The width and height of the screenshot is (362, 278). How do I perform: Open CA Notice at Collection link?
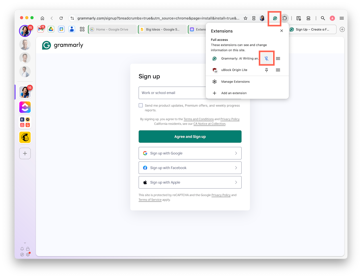pyautogui.click(x=209, y=124)
